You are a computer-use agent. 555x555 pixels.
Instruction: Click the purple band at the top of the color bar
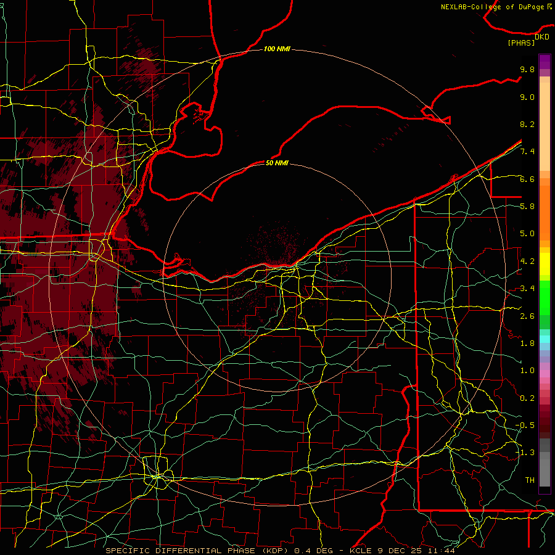(x=545, y=62)
